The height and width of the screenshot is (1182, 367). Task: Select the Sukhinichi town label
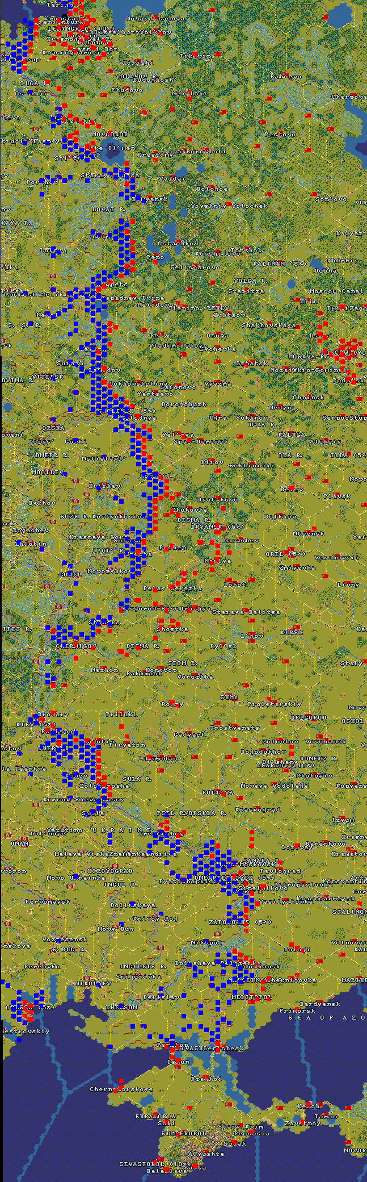point(251,466)
